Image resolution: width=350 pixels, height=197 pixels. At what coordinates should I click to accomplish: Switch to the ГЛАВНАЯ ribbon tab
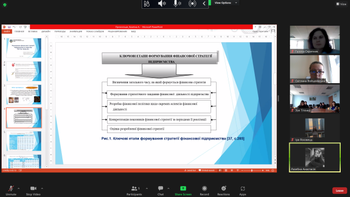coord(19,32)
